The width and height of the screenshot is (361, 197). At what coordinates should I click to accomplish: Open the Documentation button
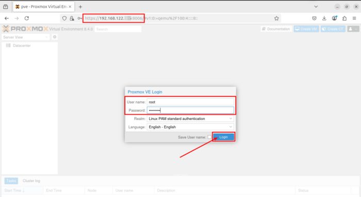point(276,29)
